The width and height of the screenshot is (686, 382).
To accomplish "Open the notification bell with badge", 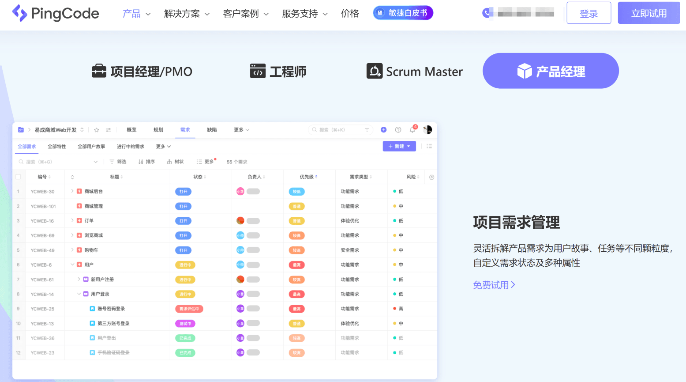I will tap(413, 129).
